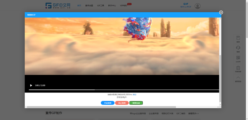The image size is (248, 120).
Task: Click the dialog's vertical scrollbar thumb
Action: tap(220, 79)
